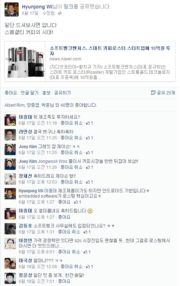This screenshot has height=286, width=180.
Task: Like 정운상's comment with 좋아요
Action: click(64, 281)
